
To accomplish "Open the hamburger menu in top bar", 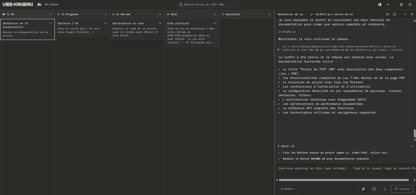I will pos(410,5).
